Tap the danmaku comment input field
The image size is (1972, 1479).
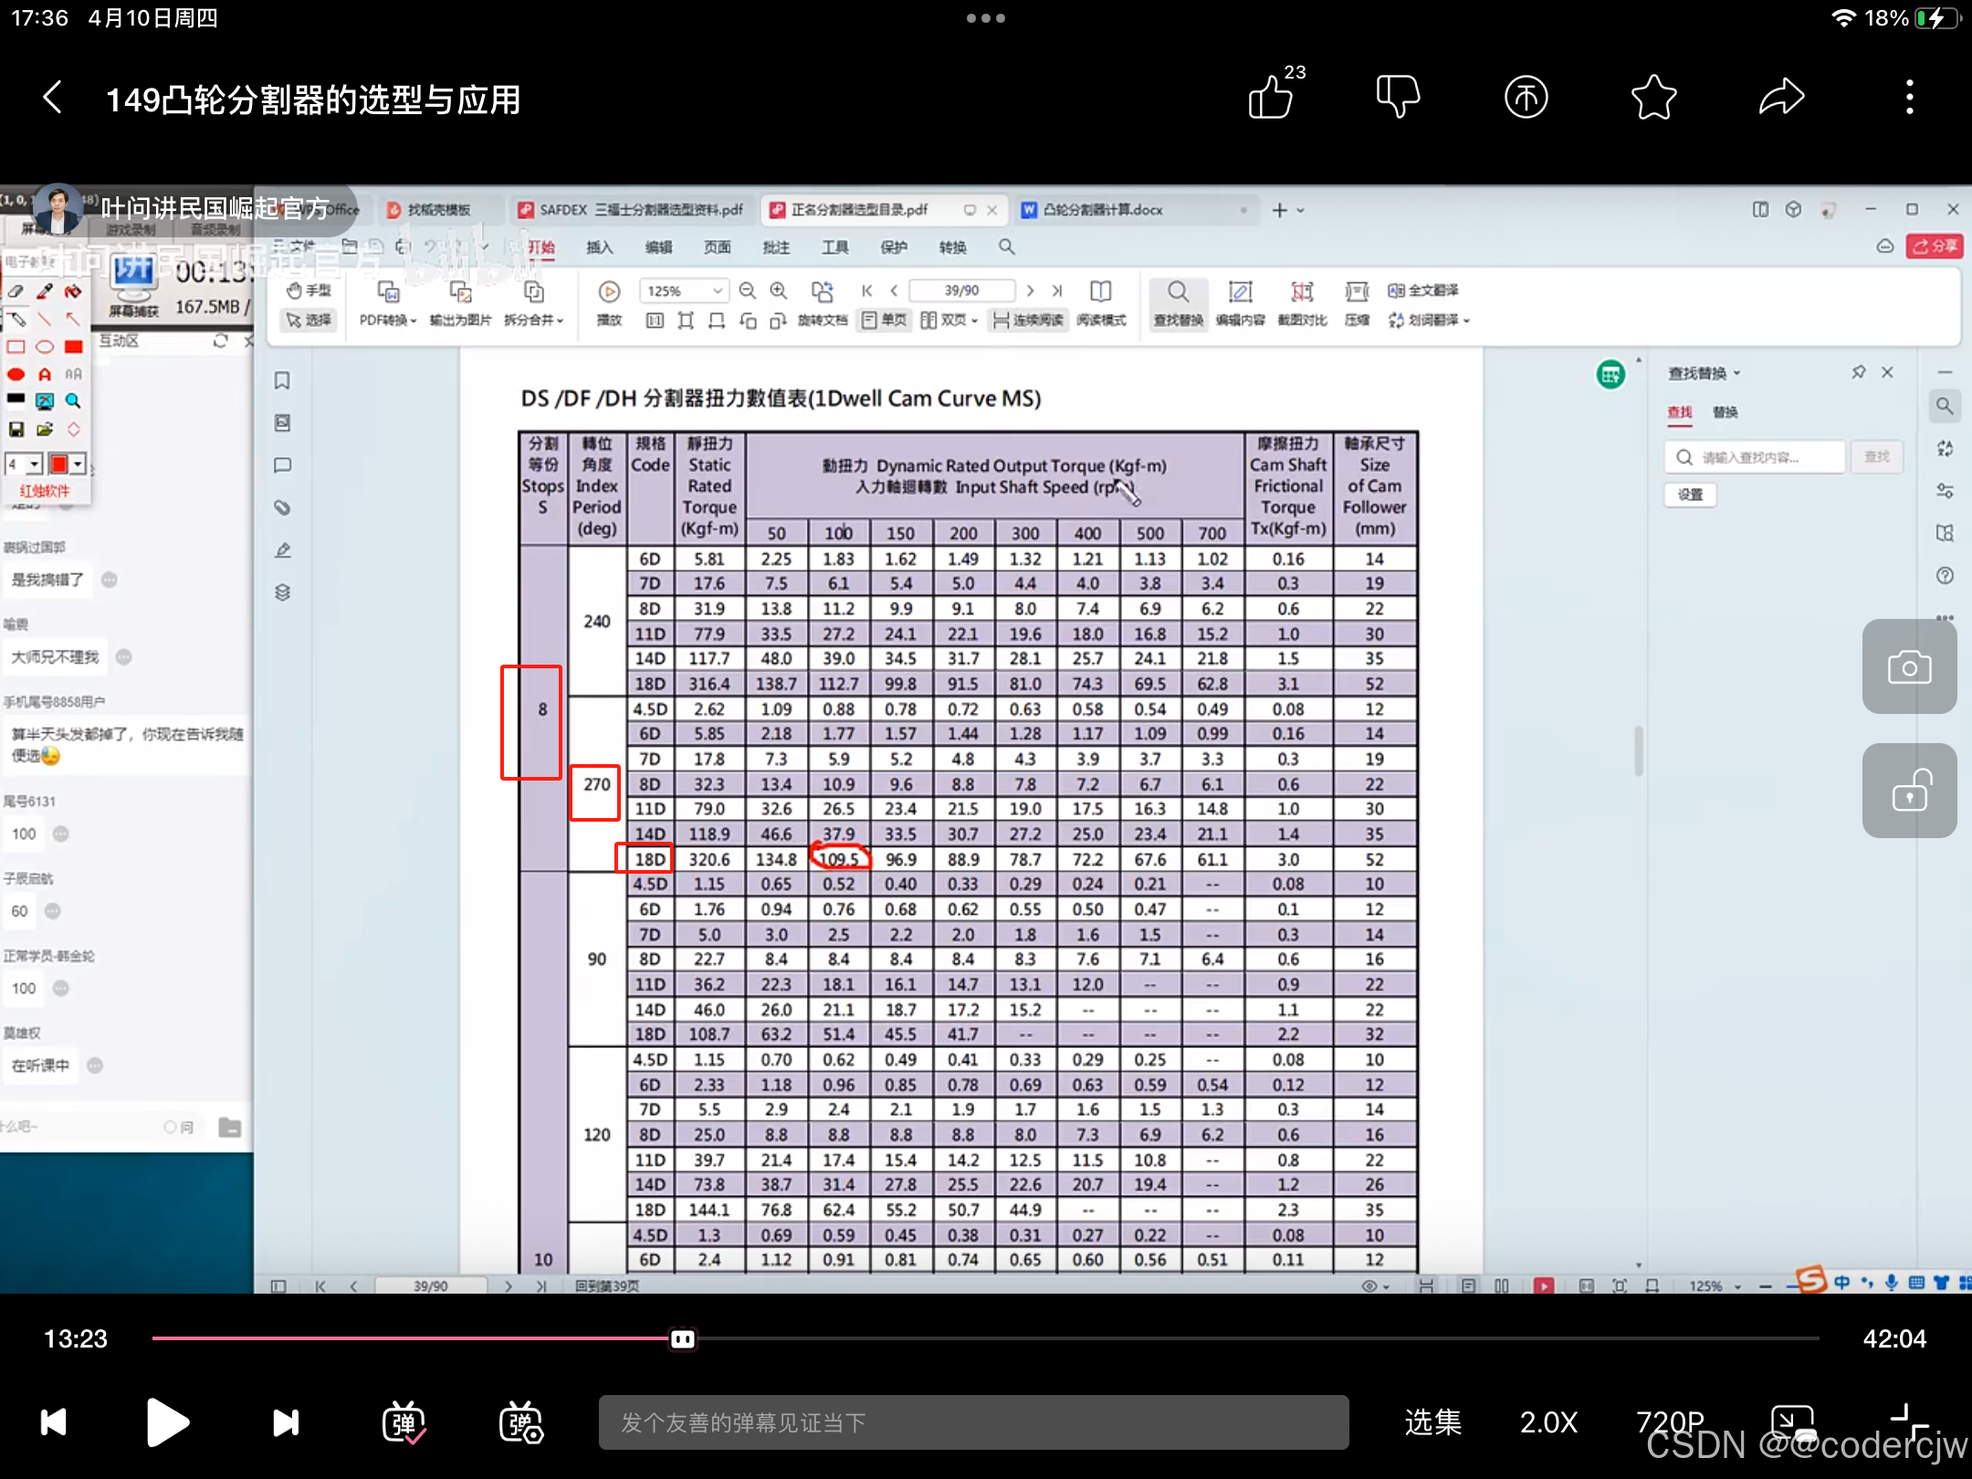[x=973, y=1422]
